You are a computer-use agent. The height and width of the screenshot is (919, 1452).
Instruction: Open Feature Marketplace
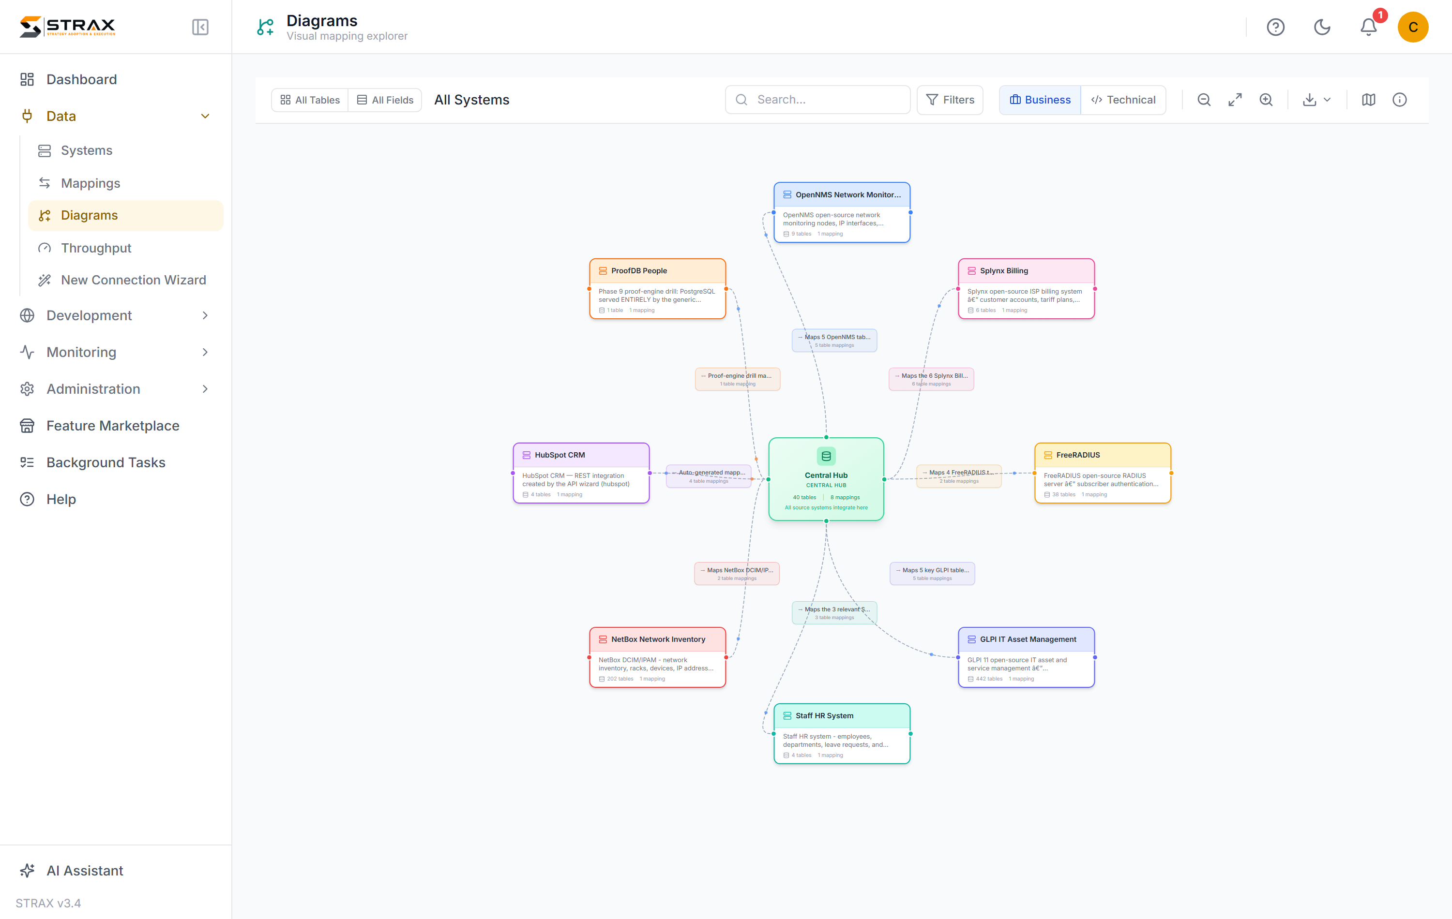tap(116, 426)
